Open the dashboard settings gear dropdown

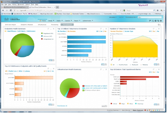(159, 25)
